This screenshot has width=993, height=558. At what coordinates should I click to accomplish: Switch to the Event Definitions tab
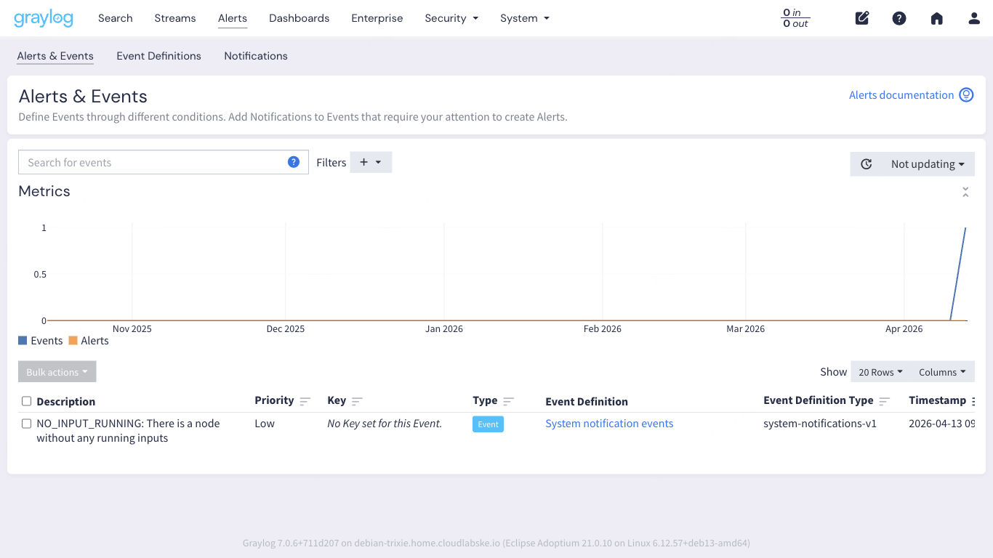click(158, 56)
